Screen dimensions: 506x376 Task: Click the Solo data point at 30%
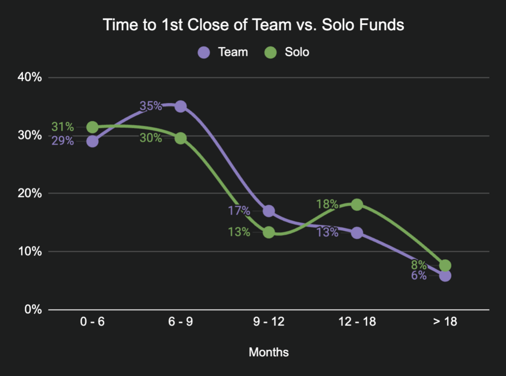click(180, 138)
